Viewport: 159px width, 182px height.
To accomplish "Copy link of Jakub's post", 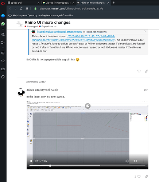I will click(x=147, y=177).
